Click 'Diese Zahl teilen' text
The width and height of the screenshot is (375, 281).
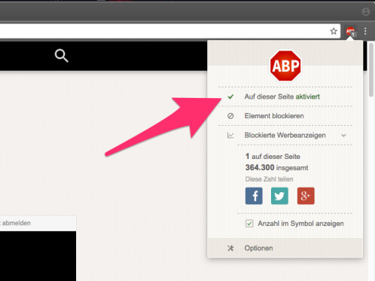pyautogui.click(x=269, y=179)
